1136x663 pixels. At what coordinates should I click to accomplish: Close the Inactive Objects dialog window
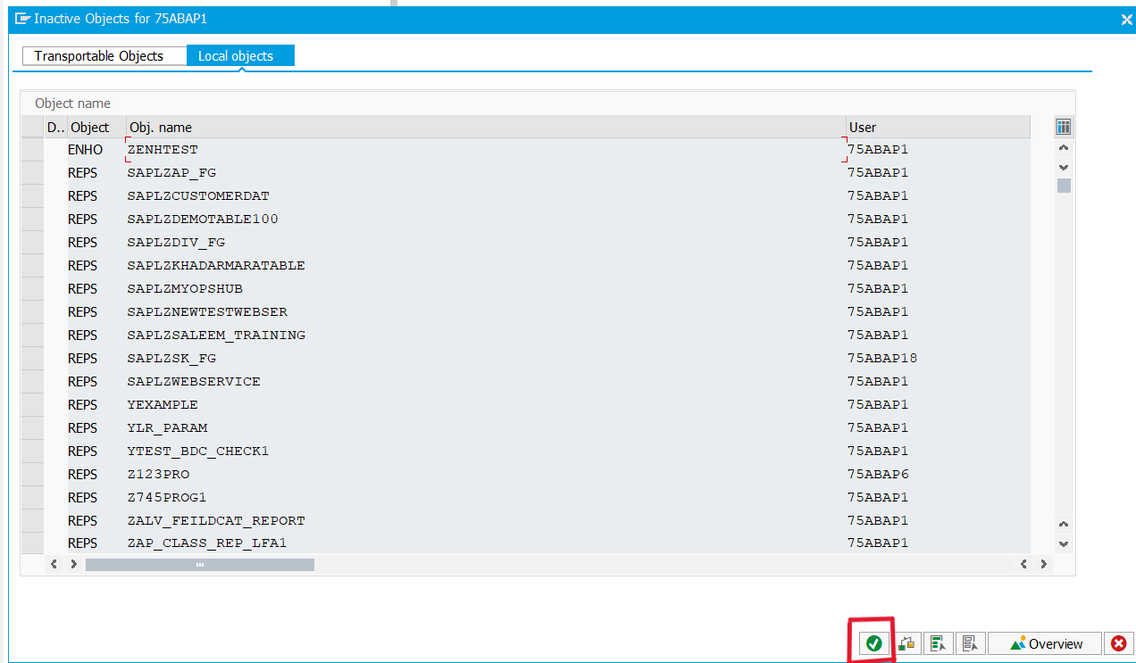[1126, 19]
